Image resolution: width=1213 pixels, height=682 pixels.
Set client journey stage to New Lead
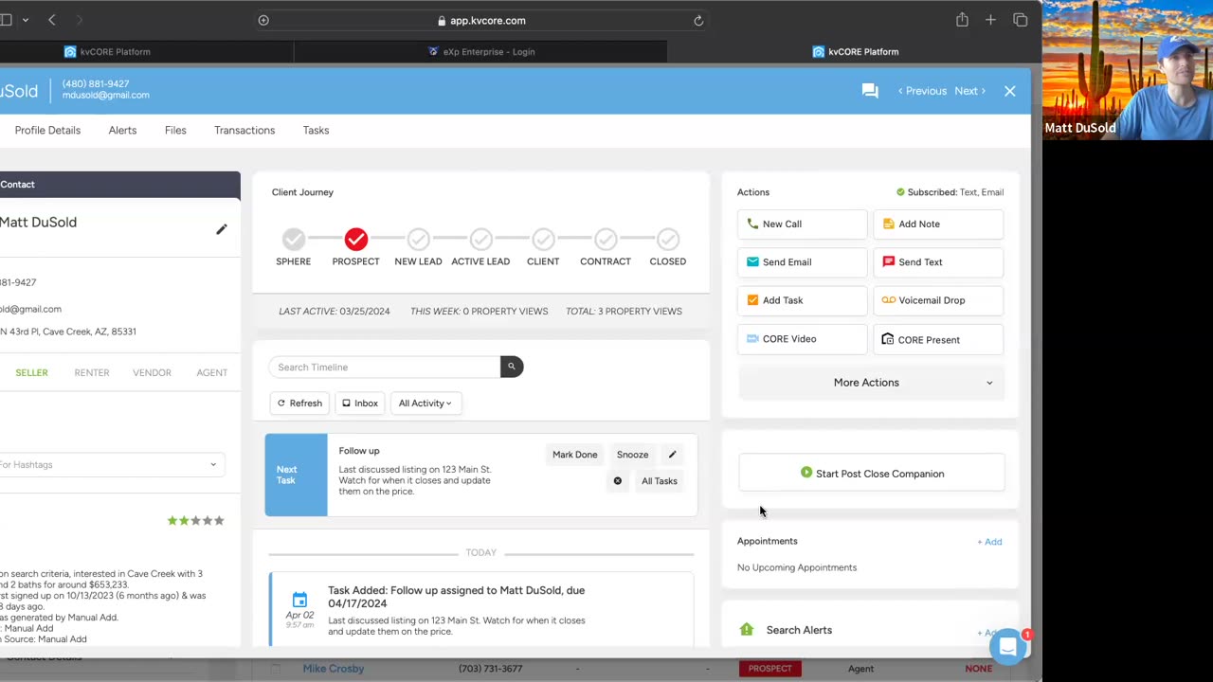(418, 239)
